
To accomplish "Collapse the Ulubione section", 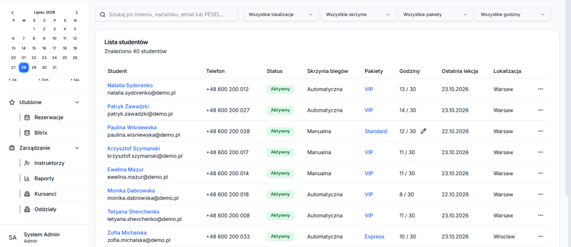I will [77, 102].
